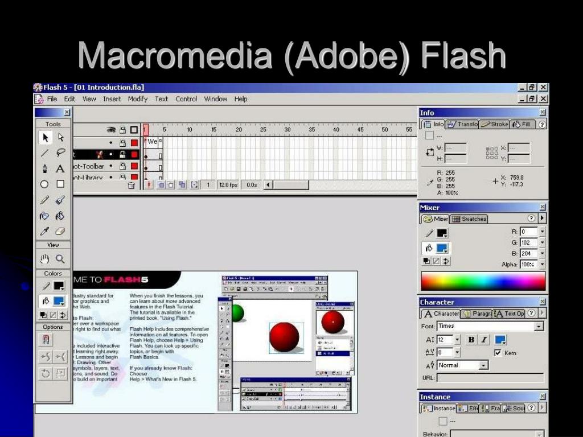Toggle Italic in Character panel
The height and width of the screenshot is (437, 583).
[x=484, y=340]
